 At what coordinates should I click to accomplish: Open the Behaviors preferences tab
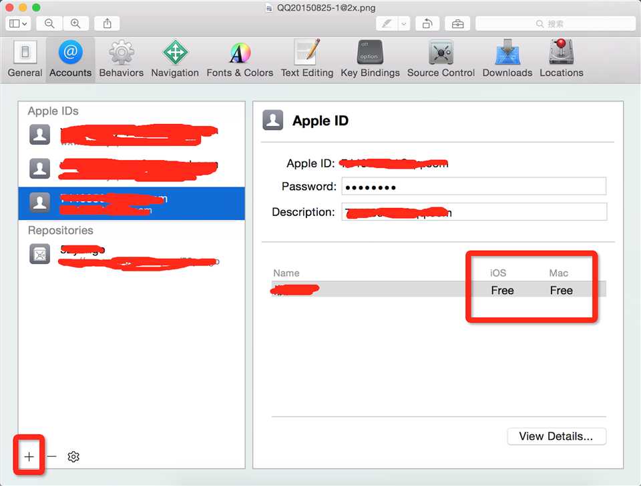[x=121, y=59]
